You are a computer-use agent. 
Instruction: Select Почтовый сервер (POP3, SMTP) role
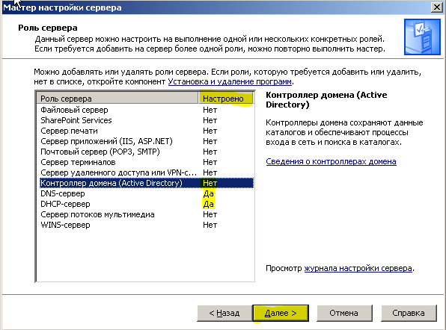[147, 152]
